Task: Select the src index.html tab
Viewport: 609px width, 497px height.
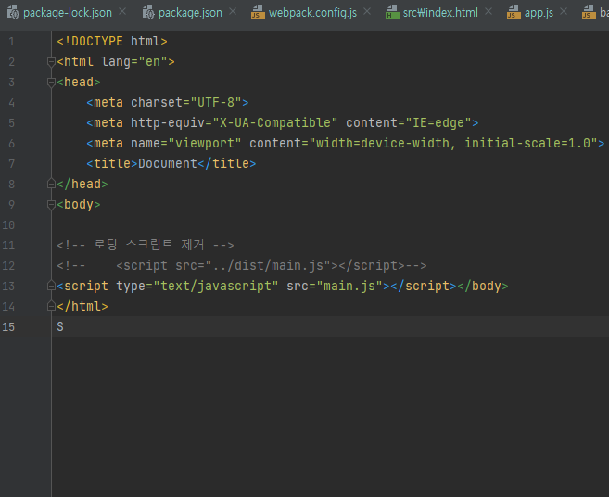Action: pyautogui.click(x=440, y=13)
